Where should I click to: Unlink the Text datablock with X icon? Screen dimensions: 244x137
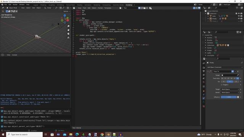click(x=147, y=8)
